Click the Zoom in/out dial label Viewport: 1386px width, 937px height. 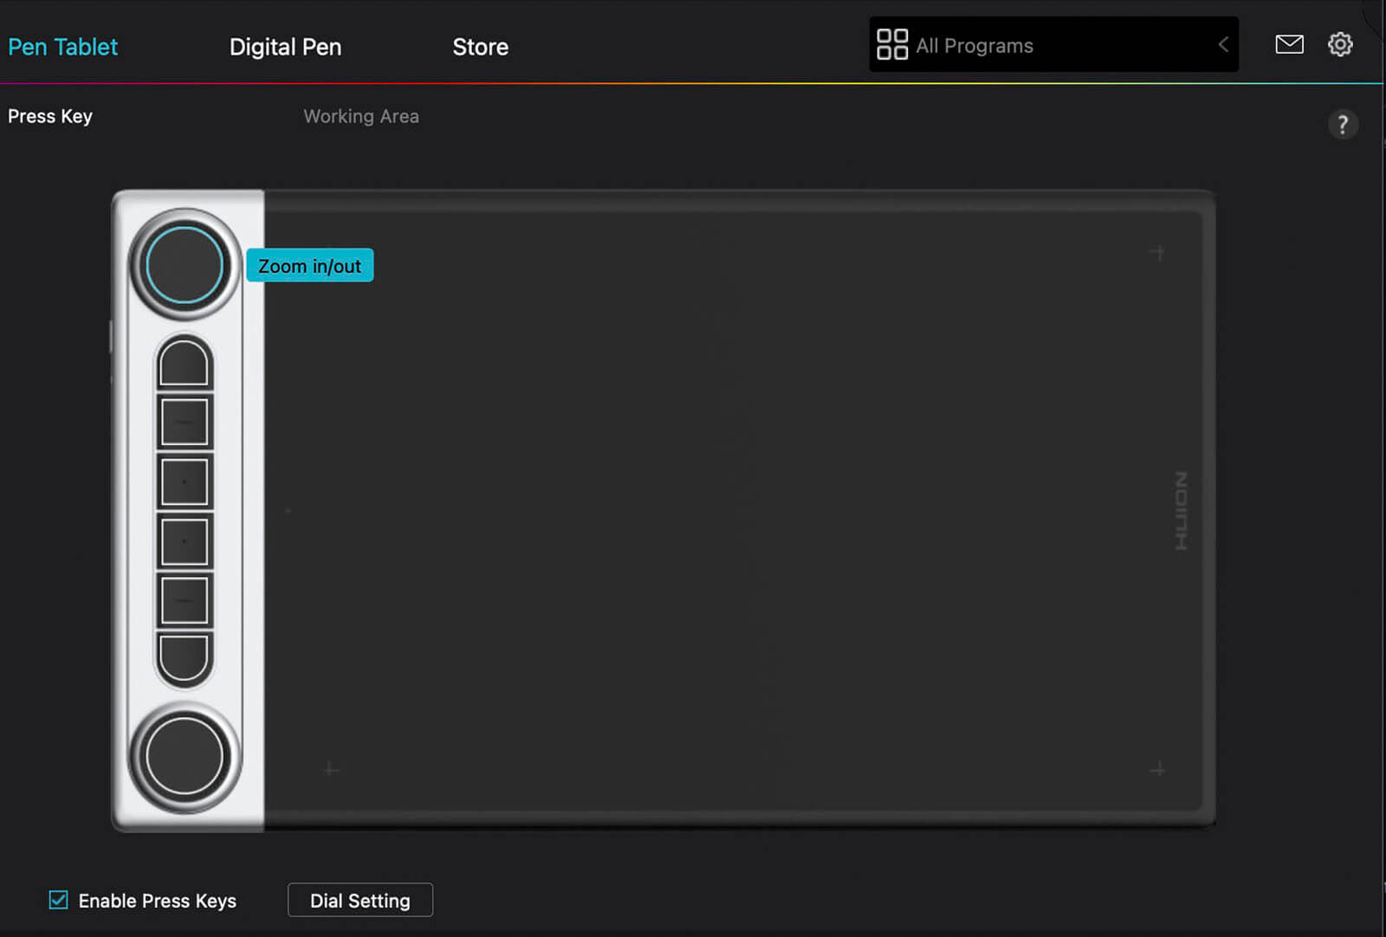tap(309, 266)
